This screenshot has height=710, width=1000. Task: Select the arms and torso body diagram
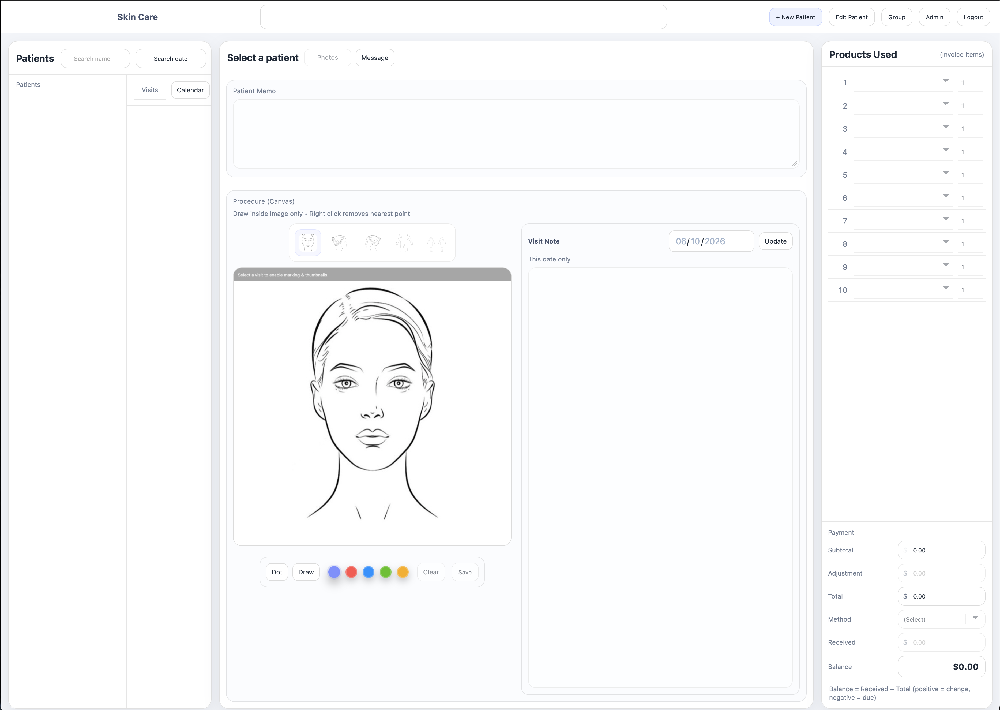(404, 243)
